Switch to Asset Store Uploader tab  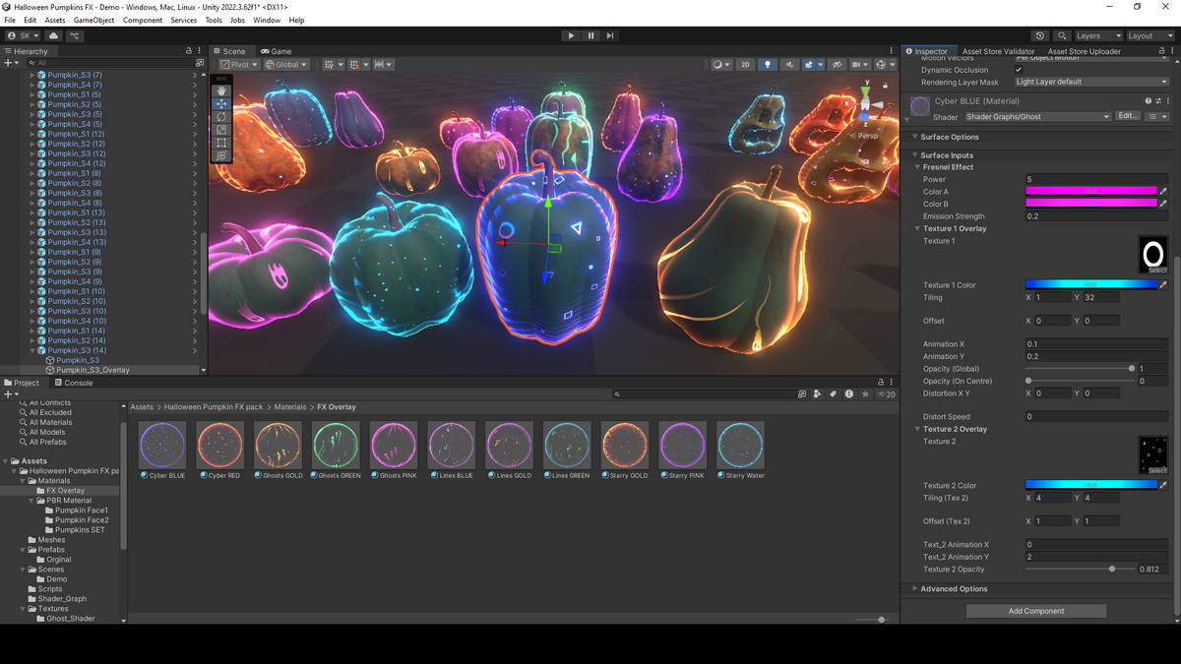point(1084,51)
